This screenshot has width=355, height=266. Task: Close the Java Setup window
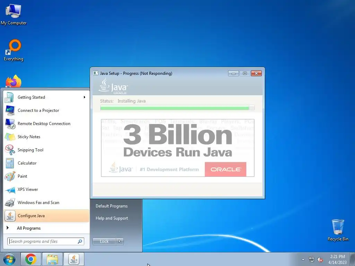(256, 73)
